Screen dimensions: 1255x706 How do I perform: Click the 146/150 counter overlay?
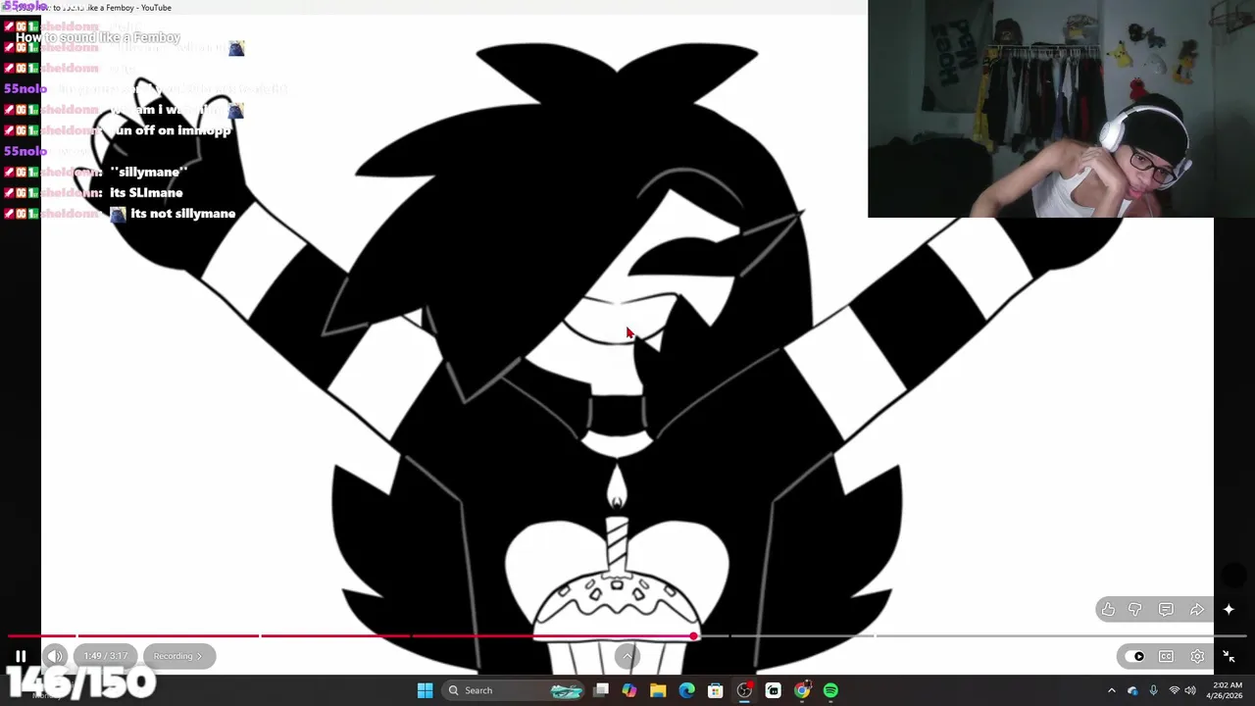79,681
